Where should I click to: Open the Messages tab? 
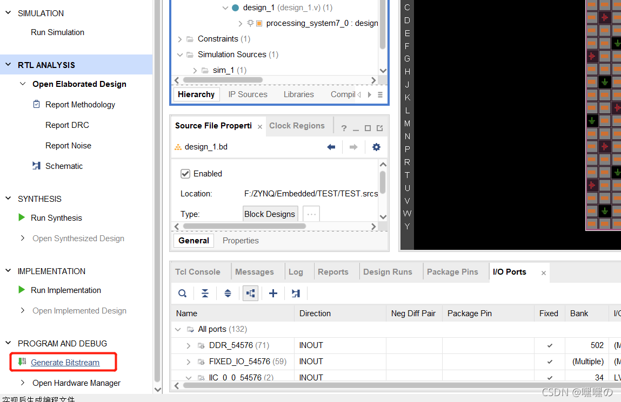(x=254, y=272)
